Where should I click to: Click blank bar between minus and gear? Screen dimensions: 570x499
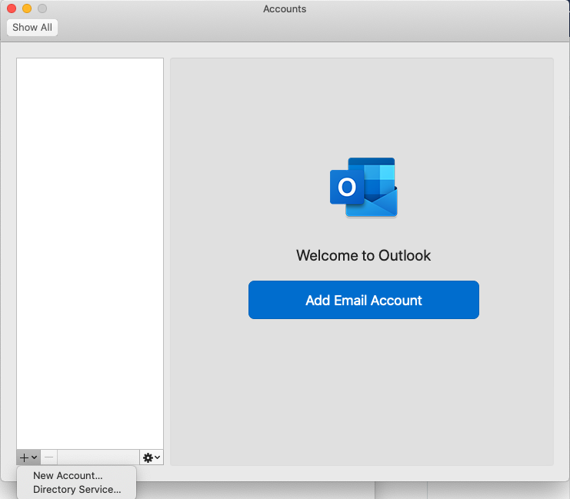click(98, 457)
